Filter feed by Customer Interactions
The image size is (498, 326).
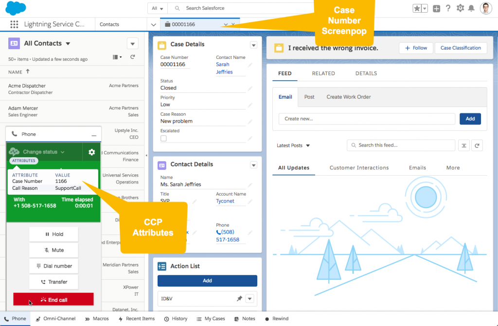point(359,168)
